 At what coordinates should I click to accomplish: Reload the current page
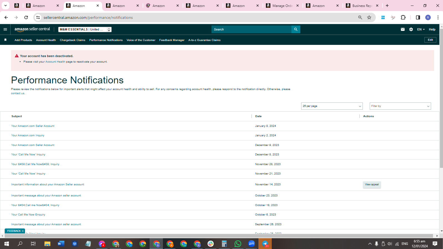[26, 17]
